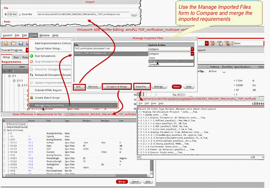Collapse tree node 2.1.1 in Requirements
270x188 pixels.
coord(14,81)
